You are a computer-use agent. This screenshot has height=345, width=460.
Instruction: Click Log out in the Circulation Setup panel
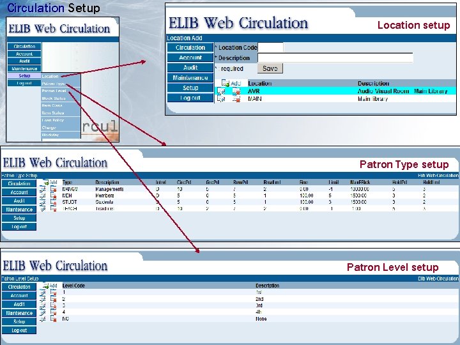coord(24,83)
